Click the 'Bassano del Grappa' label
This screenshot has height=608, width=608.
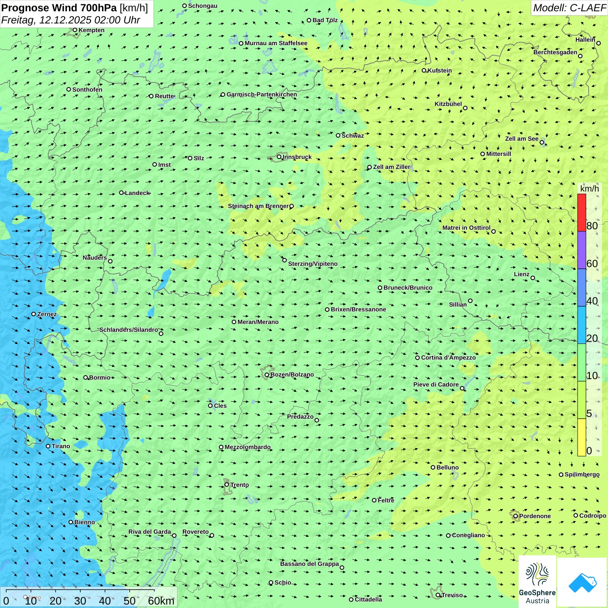310,564
